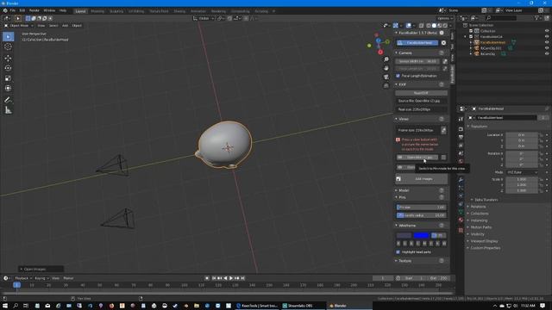
Task: Open the Render menu
Action: [x=34, y=10]
